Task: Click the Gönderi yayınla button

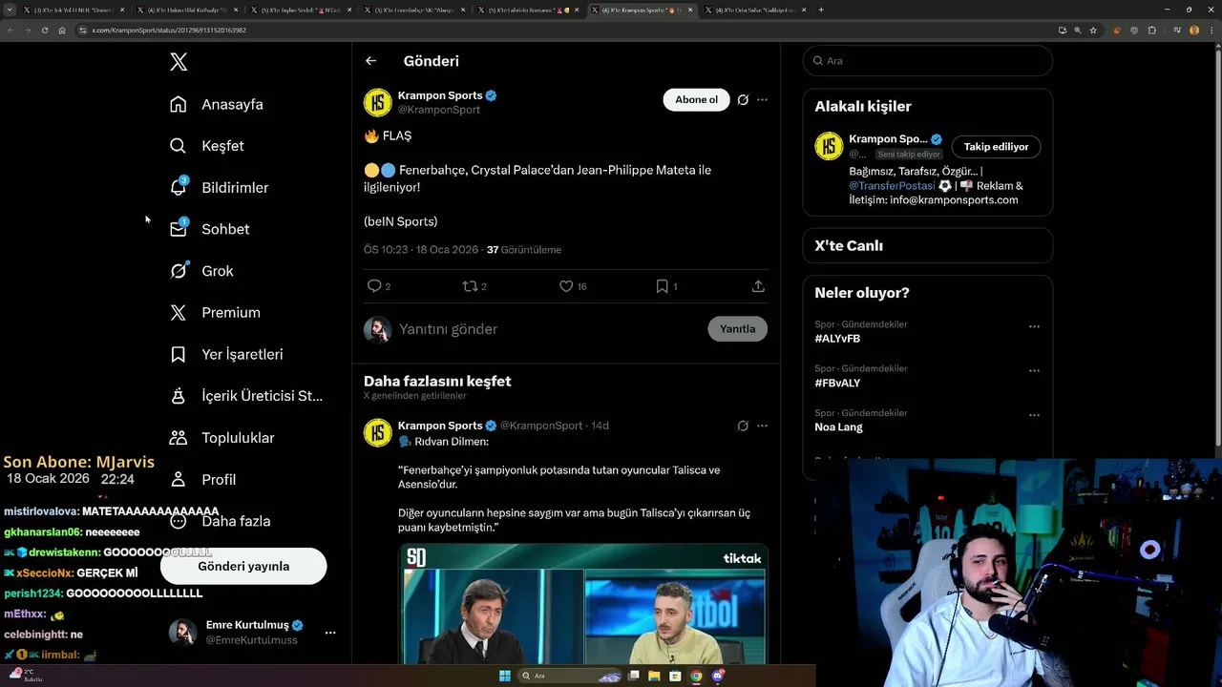Action: [243, 566]
